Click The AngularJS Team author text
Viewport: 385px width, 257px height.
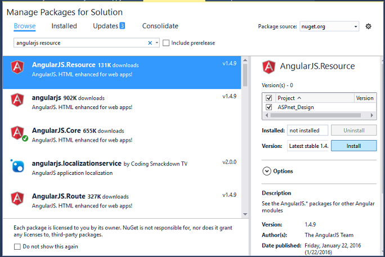pyautogui.click(x=329, y=235)
